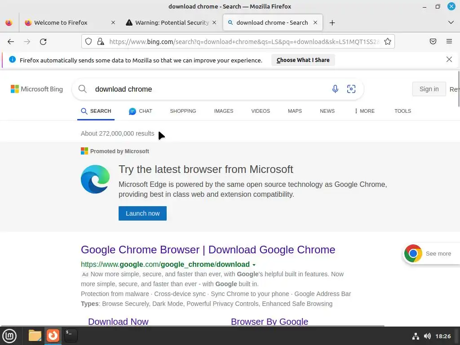
Task: Click Launch now button
Action: [x=142, y=213]
